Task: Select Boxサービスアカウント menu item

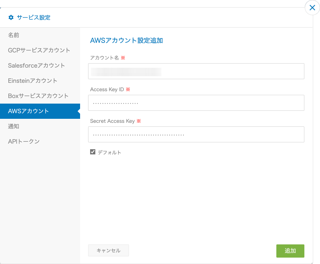Action: [40, 96]
